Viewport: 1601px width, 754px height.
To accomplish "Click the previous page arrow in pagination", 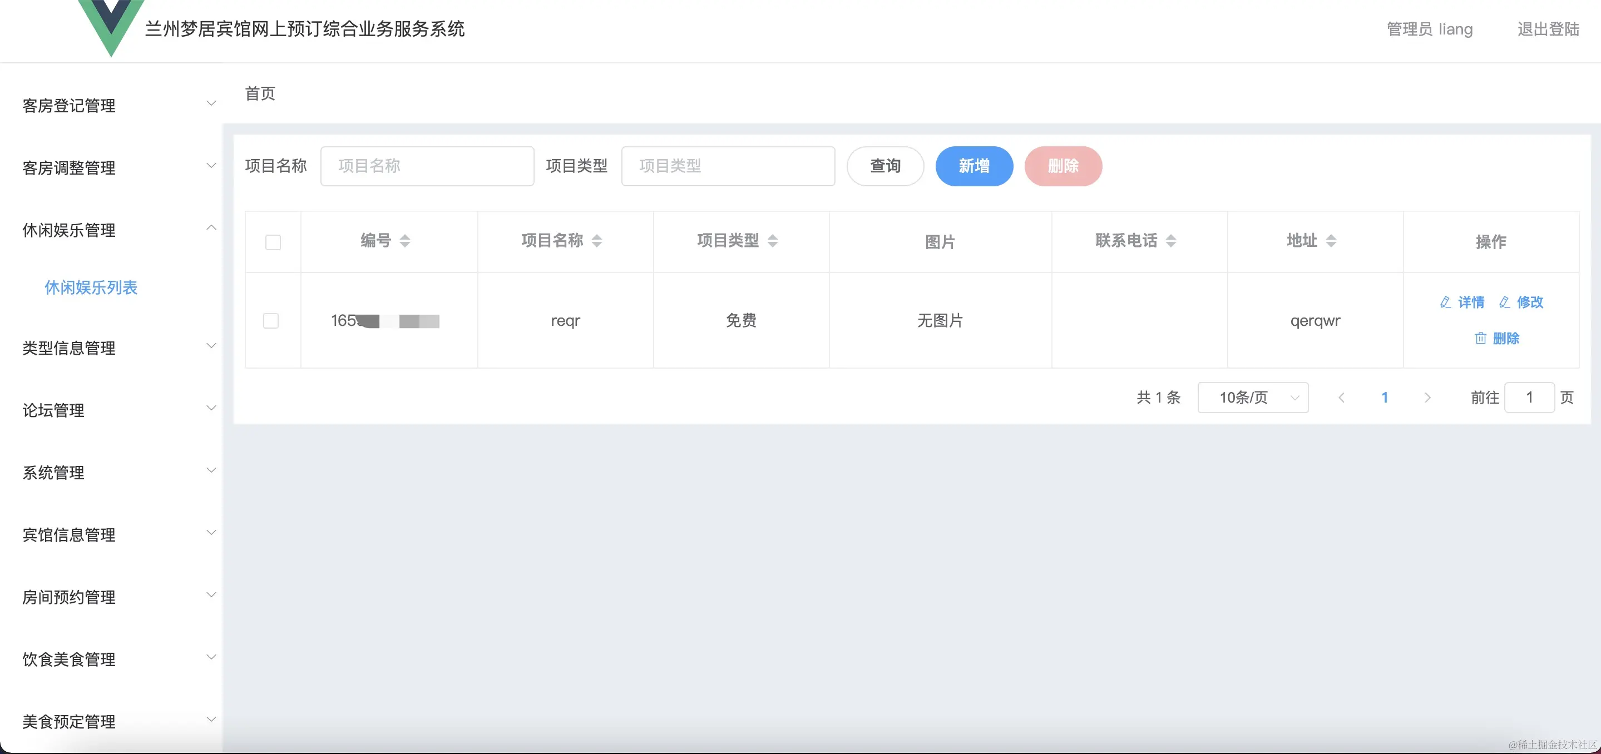I will (x=1342, y=398).
